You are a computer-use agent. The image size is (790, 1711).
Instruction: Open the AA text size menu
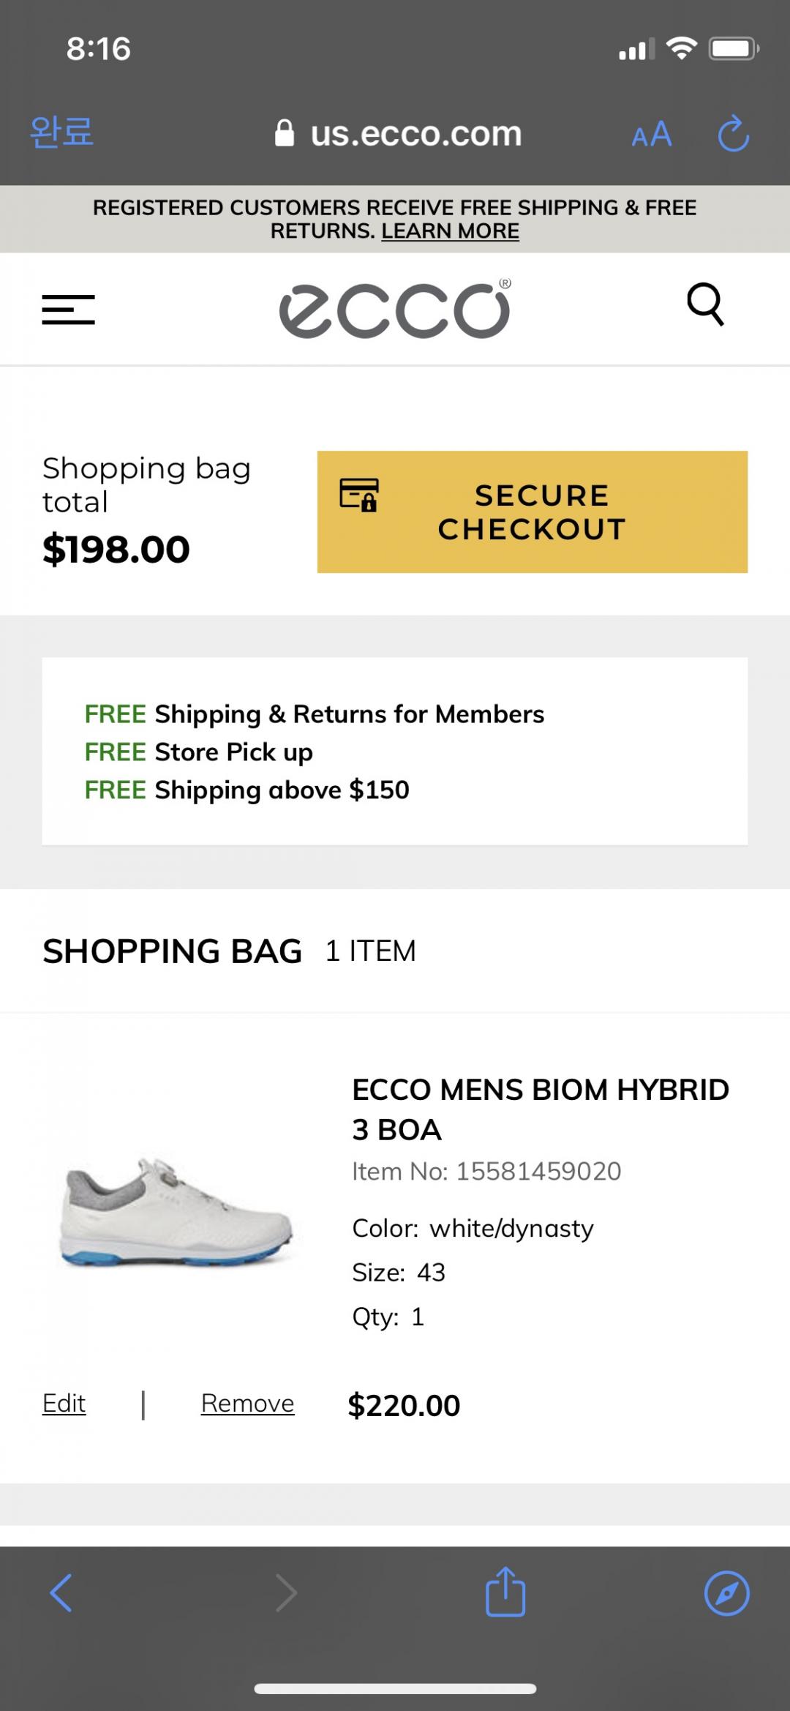point(652,135)
